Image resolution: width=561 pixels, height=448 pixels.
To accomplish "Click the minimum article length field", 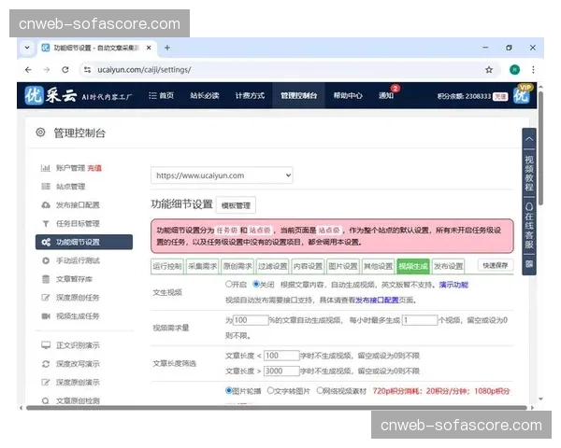I will 281,356.
